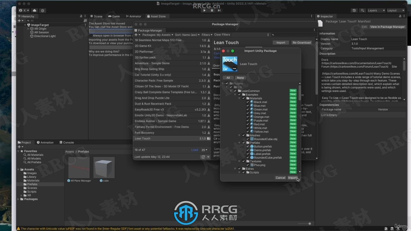Screen dimensions: 411x231
Task: Click the Package Manager refresh icon
Action: 203,157
